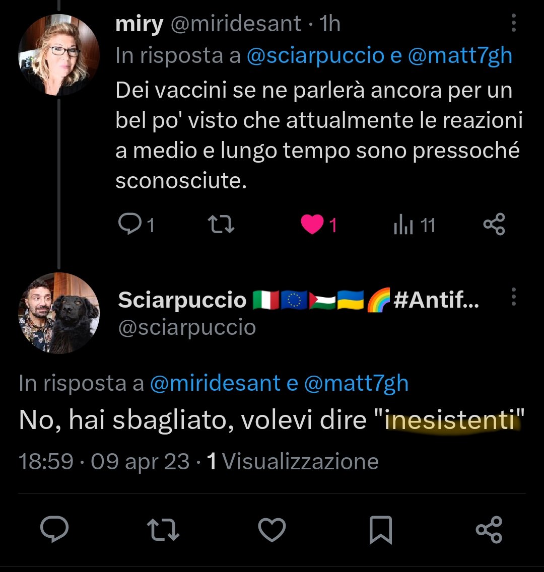Retweet Sciarpuccio's reply
Screen dimensions: 544x572
pos(163,530)
